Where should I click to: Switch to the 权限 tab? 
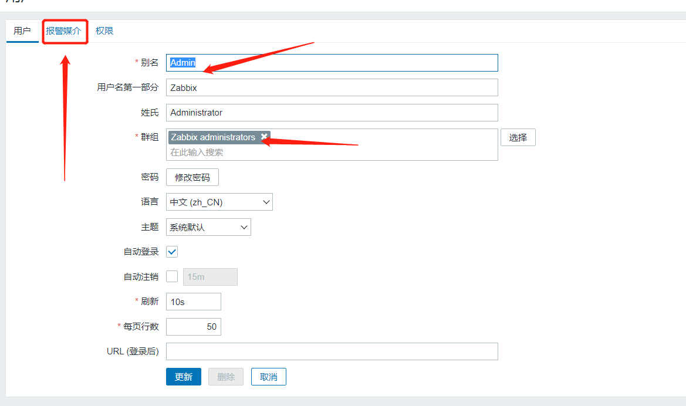[104, 31]
